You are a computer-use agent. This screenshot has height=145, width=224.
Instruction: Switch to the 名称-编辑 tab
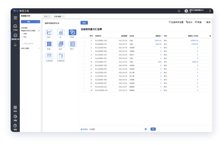[x=57, y=16]
